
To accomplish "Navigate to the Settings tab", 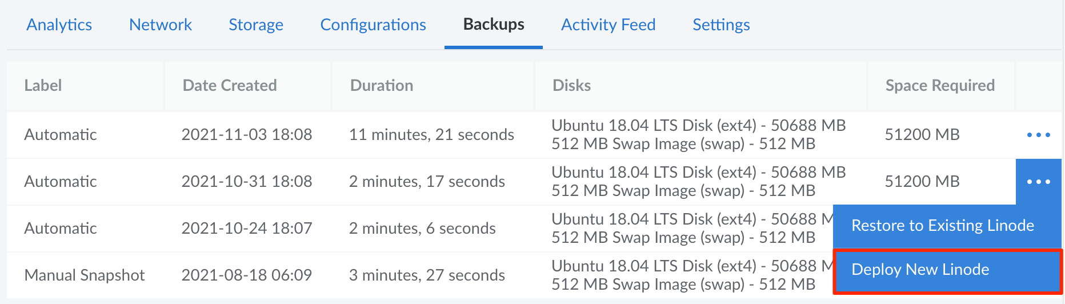I will pyautogui.click(x=721, y=25).
